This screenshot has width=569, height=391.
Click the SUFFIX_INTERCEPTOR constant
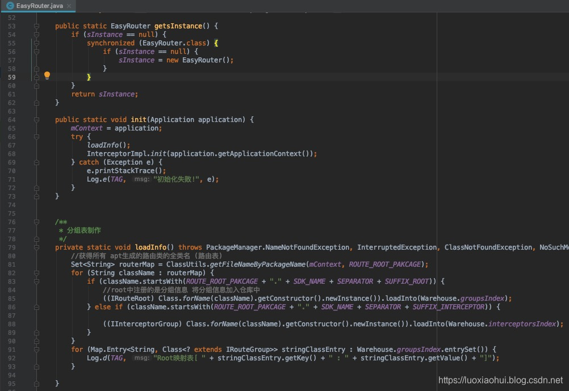coord(449,307)
